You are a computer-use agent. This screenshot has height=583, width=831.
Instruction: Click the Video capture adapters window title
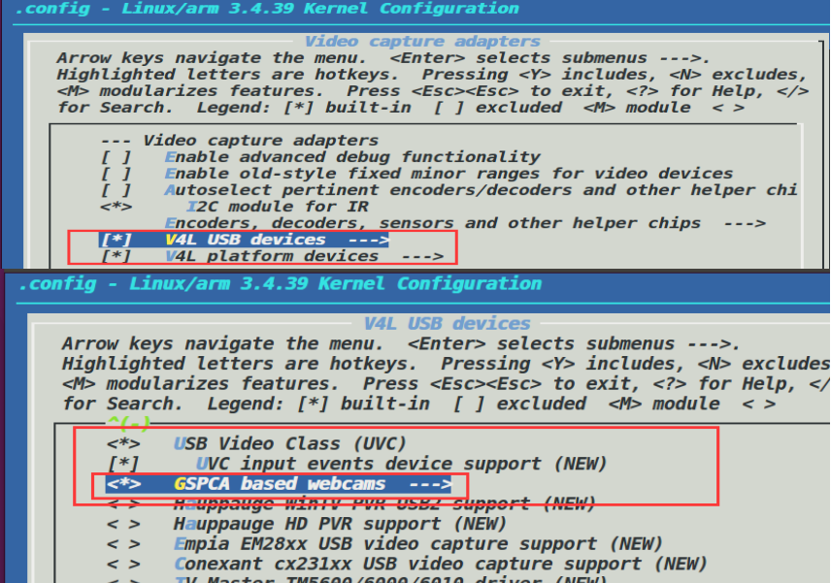click(x=422, y=42)
